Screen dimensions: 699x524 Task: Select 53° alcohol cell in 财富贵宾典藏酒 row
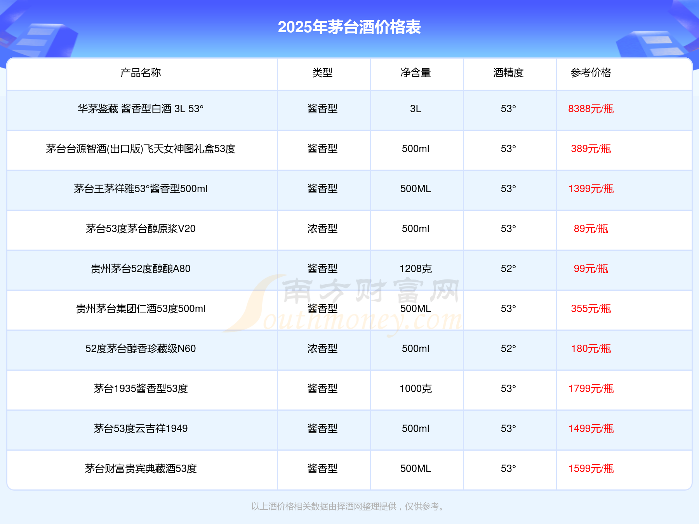click(508, 468)
